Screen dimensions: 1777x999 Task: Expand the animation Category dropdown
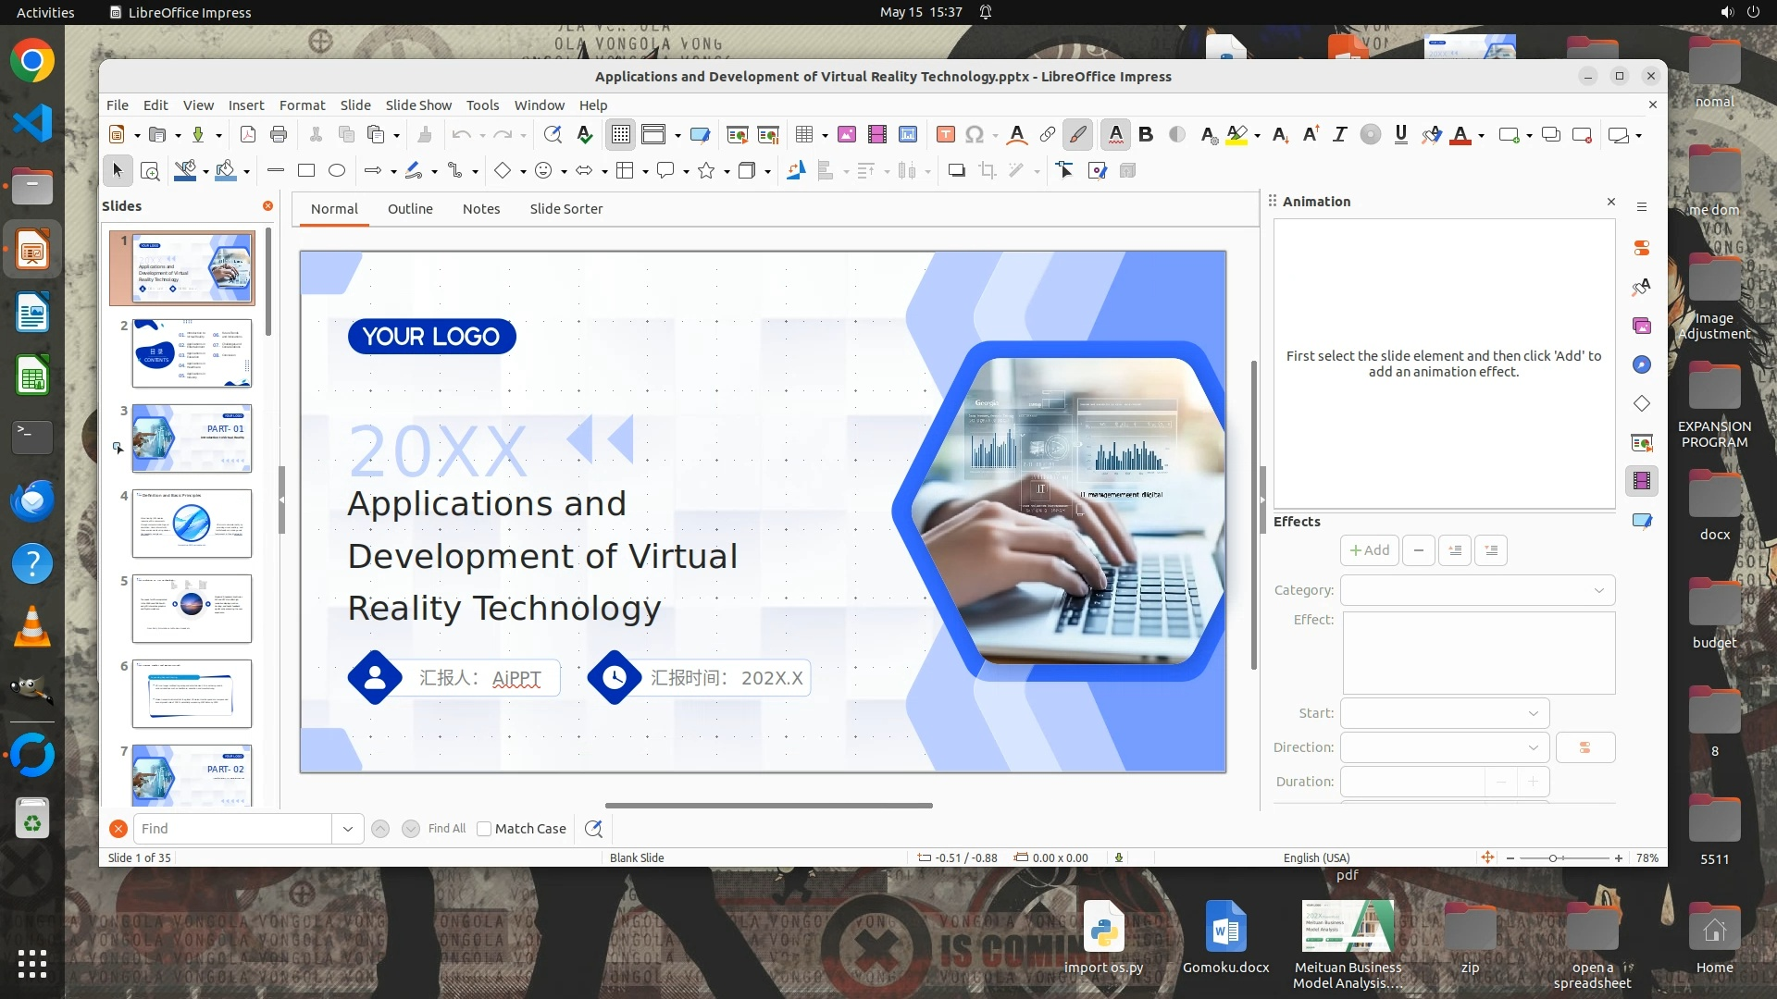1477,590
